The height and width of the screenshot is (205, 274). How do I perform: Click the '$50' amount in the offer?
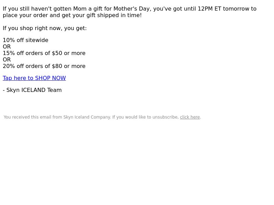57,53
